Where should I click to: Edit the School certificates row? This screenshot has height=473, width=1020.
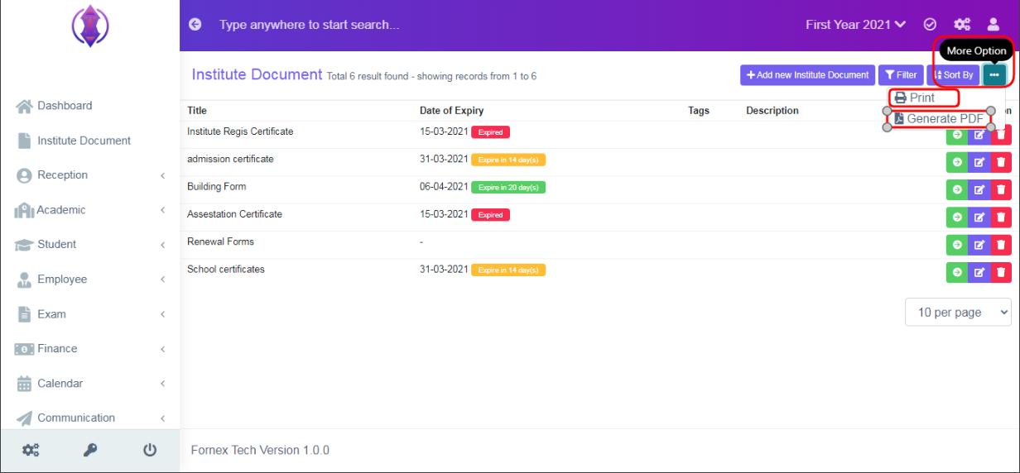coord(979,272)
